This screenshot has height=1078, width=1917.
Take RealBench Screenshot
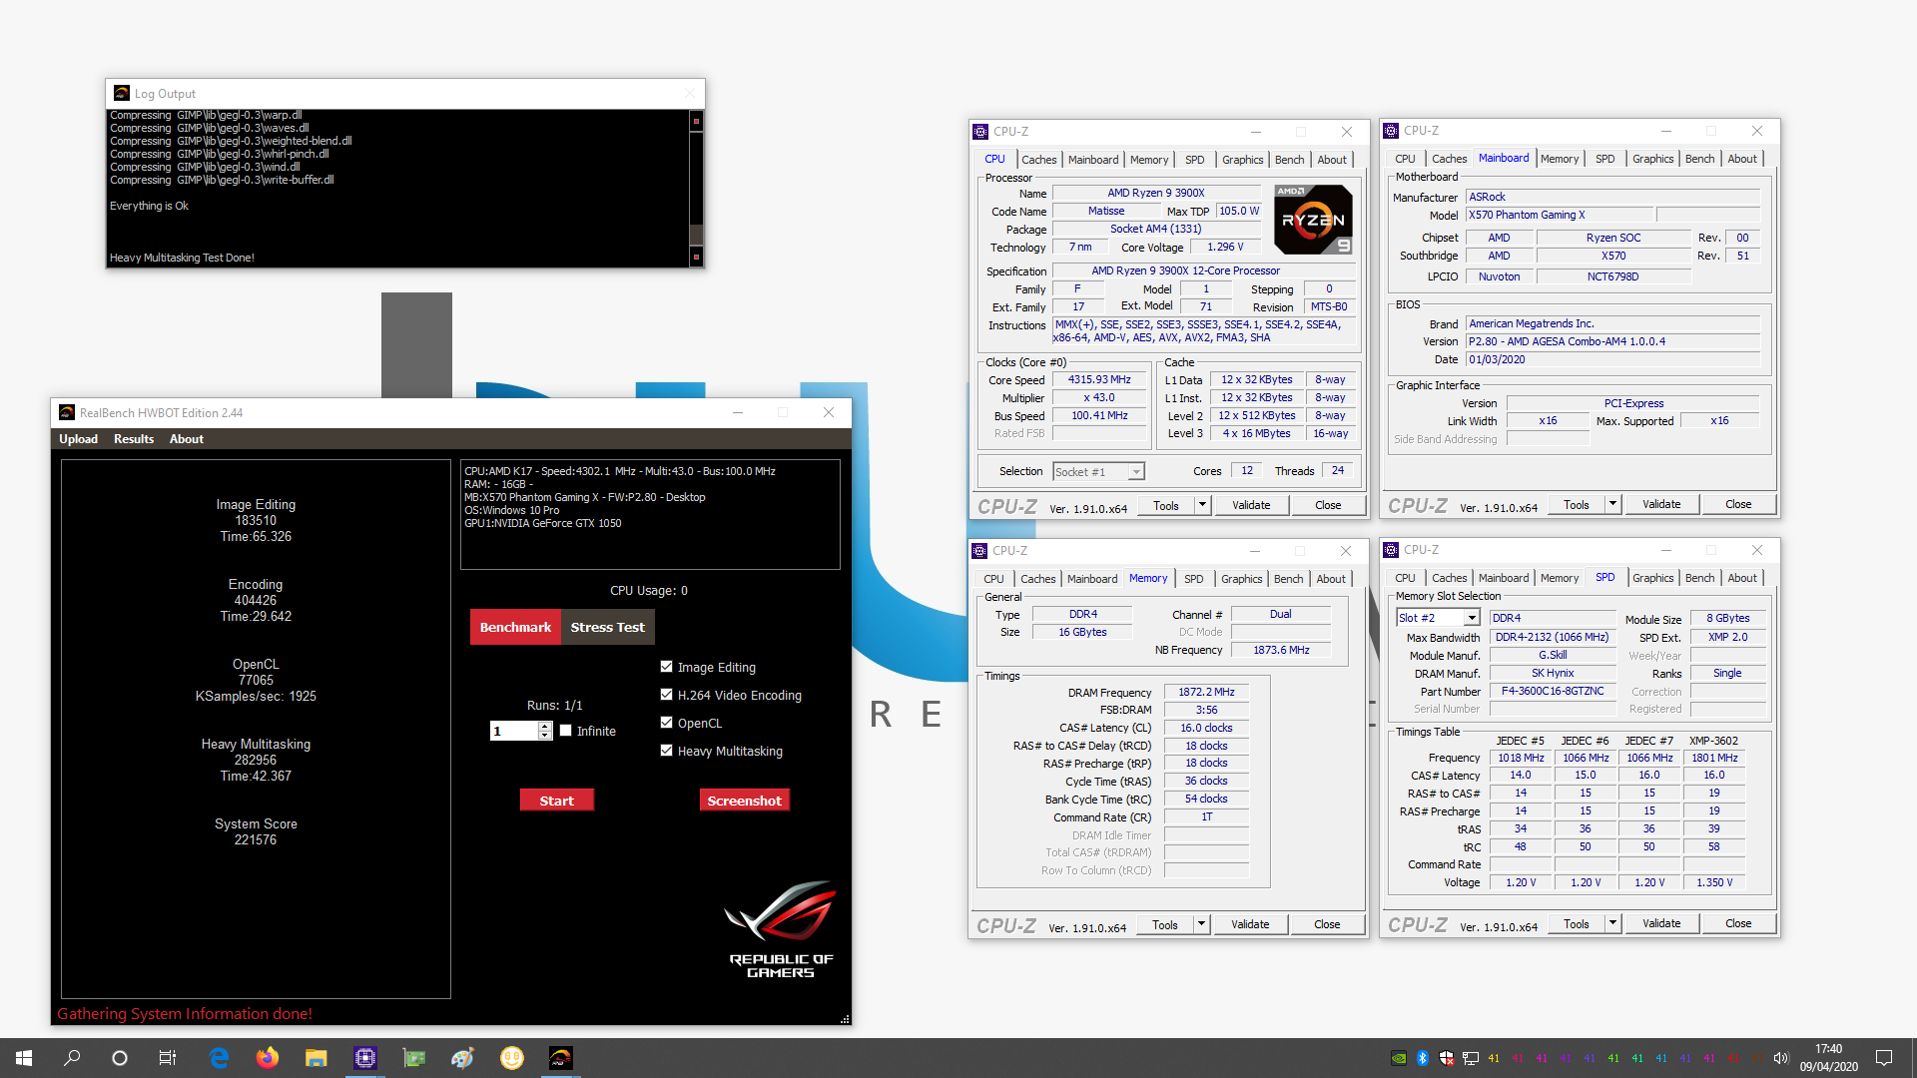[x=744, y=801]
